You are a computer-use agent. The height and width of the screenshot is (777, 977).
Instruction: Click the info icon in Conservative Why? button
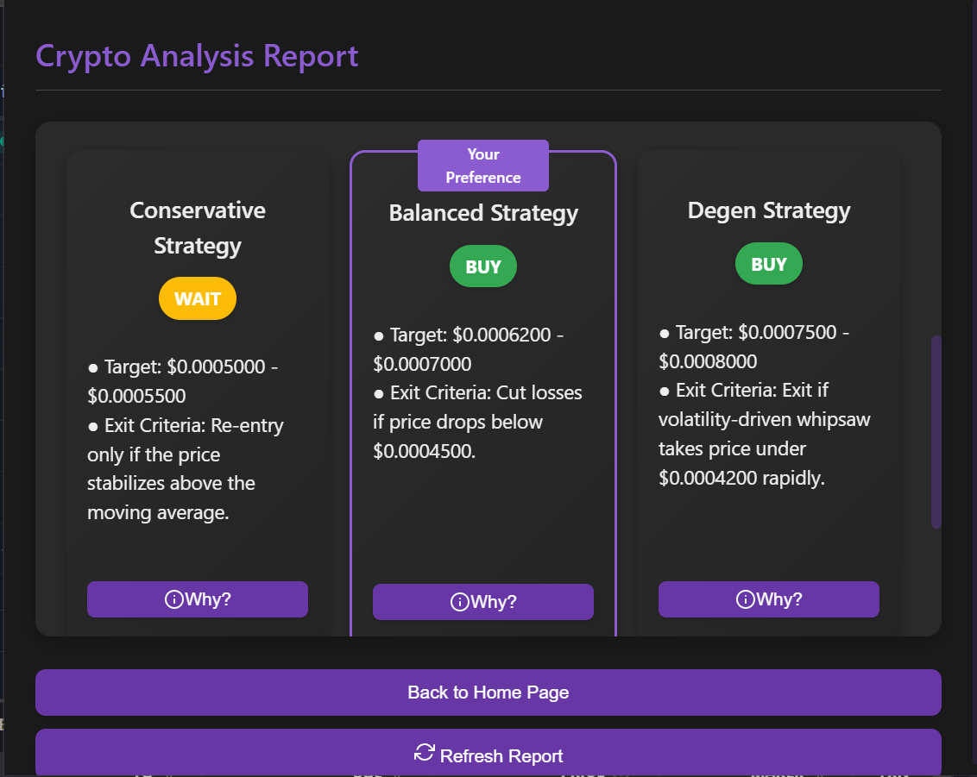[173, 599]
